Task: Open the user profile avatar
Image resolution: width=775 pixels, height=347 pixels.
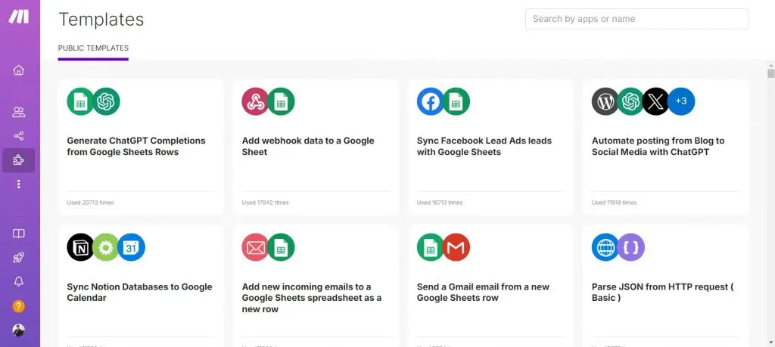Action: pos(19,330)
